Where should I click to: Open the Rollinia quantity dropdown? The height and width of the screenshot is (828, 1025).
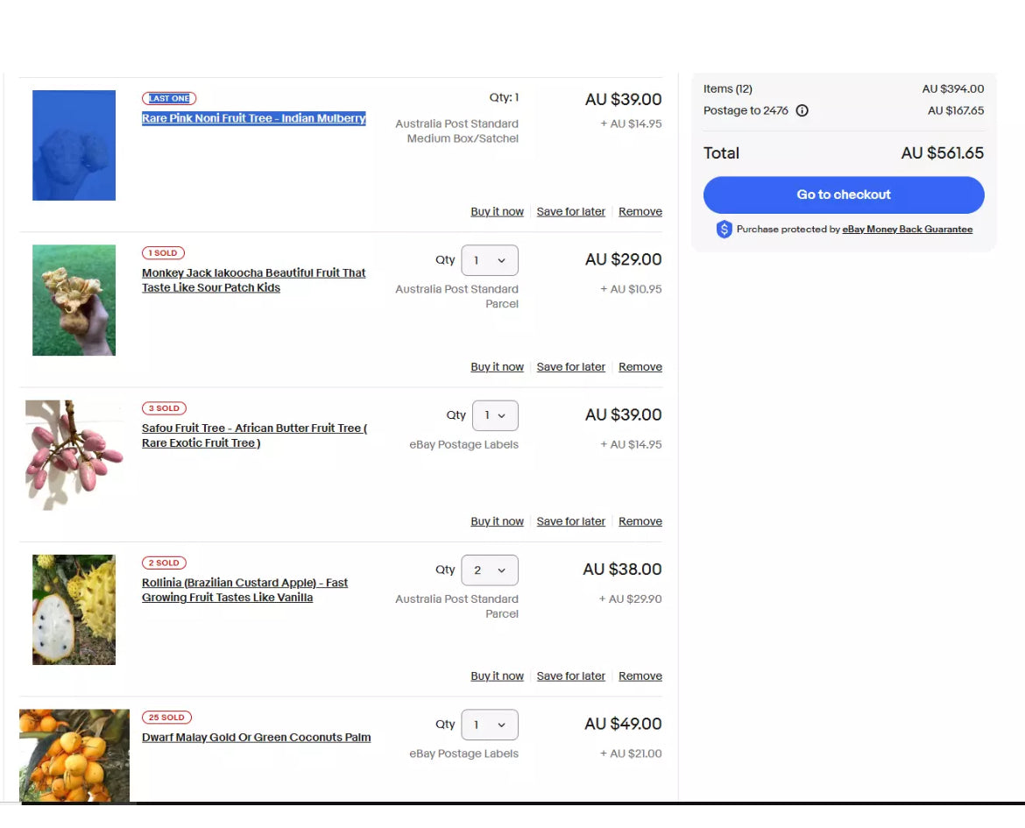[x=490, y=570]
